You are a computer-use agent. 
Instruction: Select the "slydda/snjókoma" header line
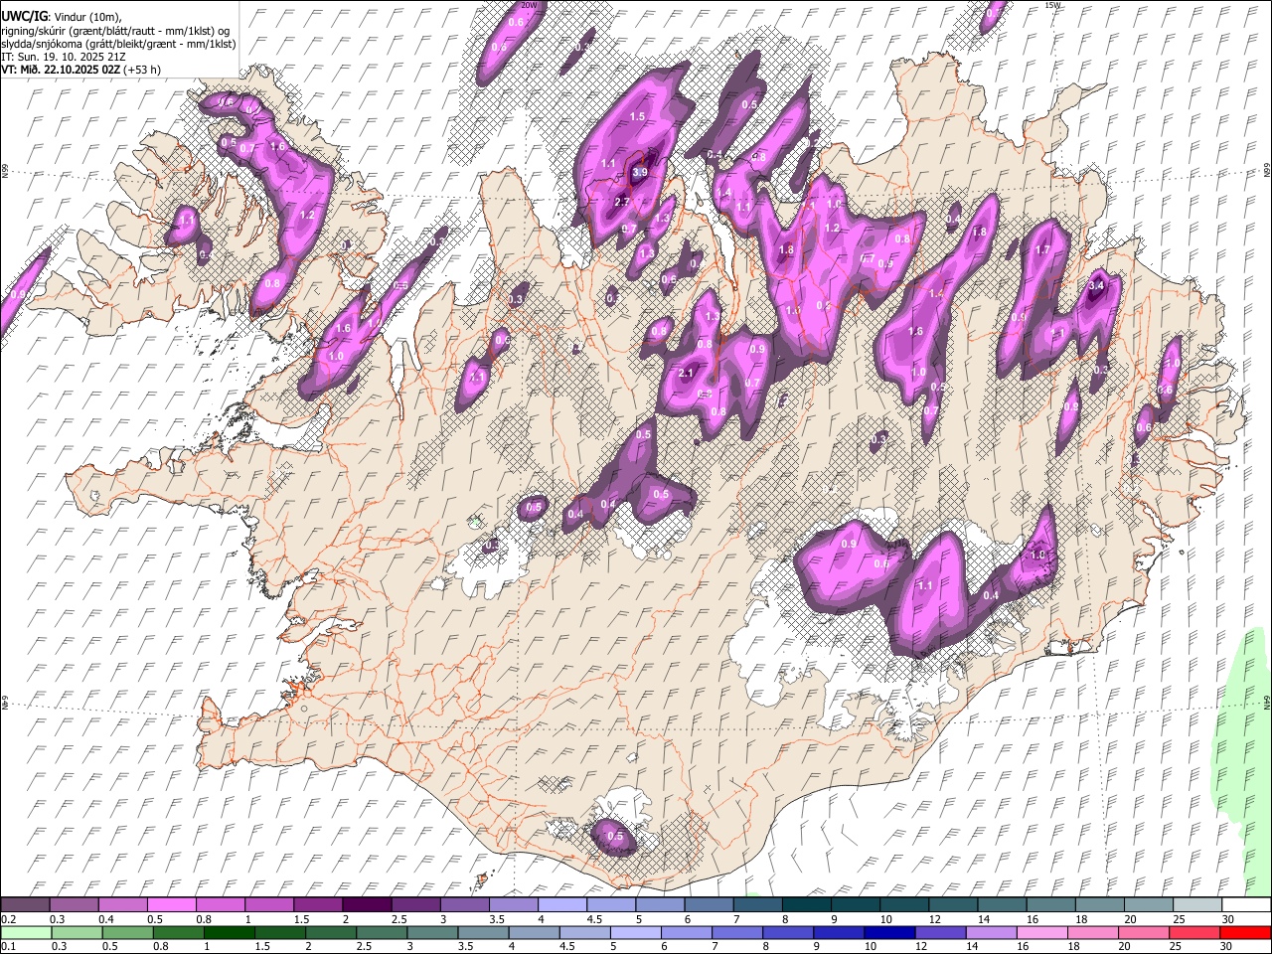click(x=118, y=44)
